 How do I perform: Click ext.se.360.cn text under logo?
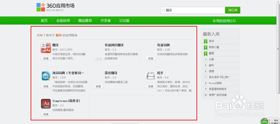55,10
